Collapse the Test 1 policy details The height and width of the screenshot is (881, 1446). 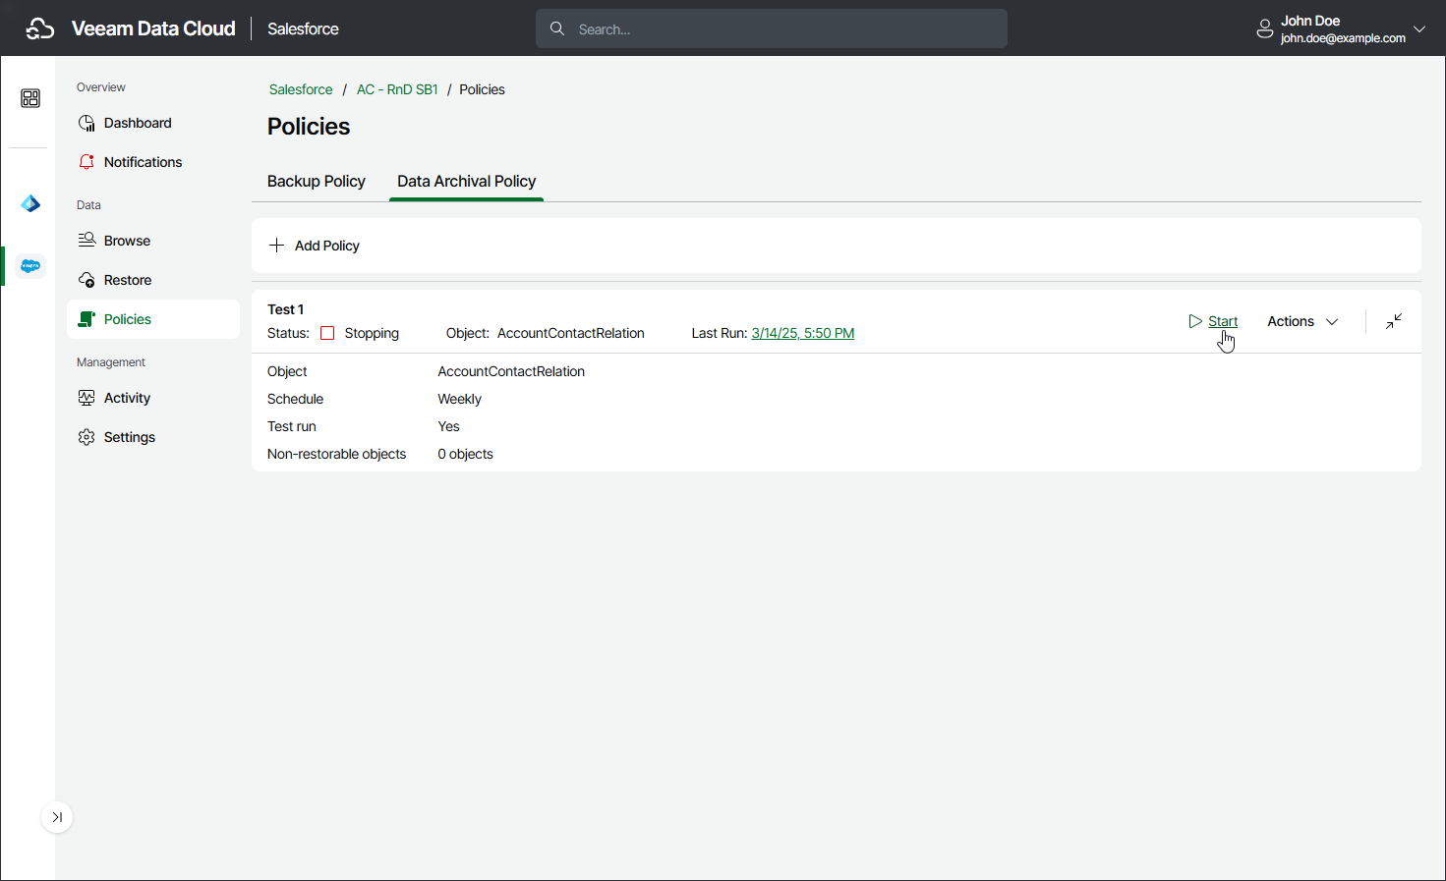click(1394, 321)
